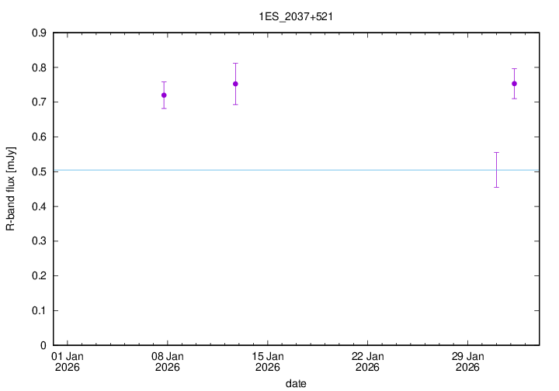Click the 22 Jan 2026 tick label
The height and width of the screenshot is (391, 559).
coord(367,362)
